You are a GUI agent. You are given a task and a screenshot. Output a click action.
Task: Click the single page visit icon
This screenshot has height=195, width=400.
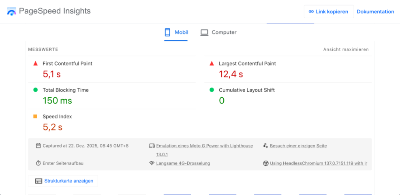pos(265,146)
